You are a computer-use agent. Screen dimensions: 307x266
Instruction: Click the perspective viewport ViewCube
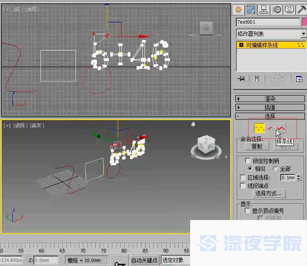206,144
